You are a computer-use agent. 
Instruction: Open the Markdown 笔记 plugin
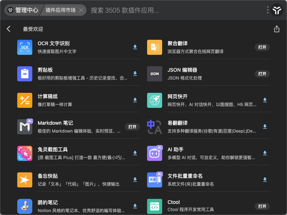(132, 127)
